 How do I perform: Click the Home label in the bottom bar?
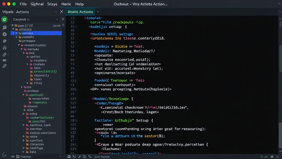[26, 157]
